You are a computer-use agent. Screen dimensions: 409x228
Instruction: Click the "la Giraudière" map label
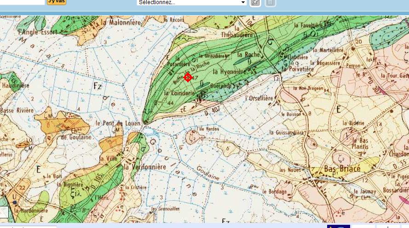coord(213,56)
